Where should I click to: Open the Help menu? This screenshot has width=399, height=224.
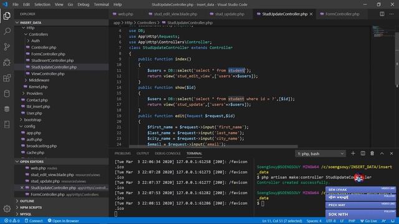pyautogui.click(x=118, y=4)
